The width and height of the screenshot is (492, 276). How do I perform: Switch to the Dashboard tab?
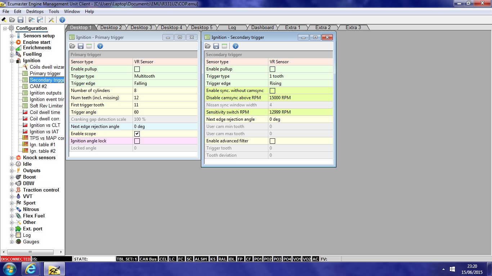tap(262, 27)
